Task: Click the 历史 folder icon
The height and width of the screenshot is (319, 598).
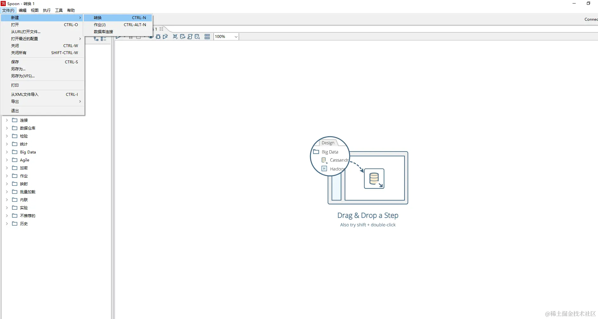Action: click(15, 223)
